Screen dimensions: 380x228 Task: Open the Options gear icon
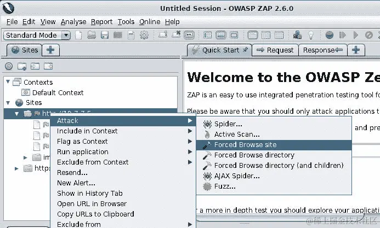144,35
